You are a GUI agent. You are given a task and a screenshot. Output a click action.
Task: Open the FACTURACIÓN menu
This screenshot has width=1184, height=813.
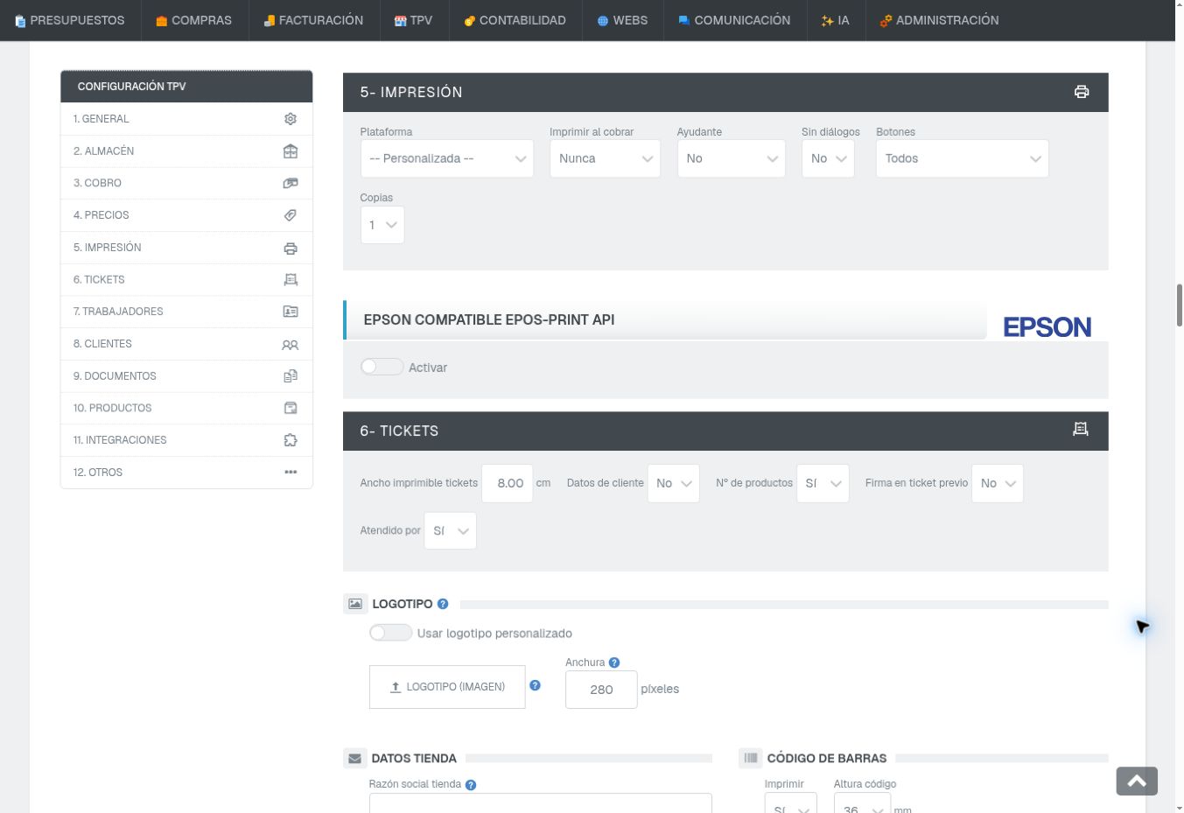313,20
